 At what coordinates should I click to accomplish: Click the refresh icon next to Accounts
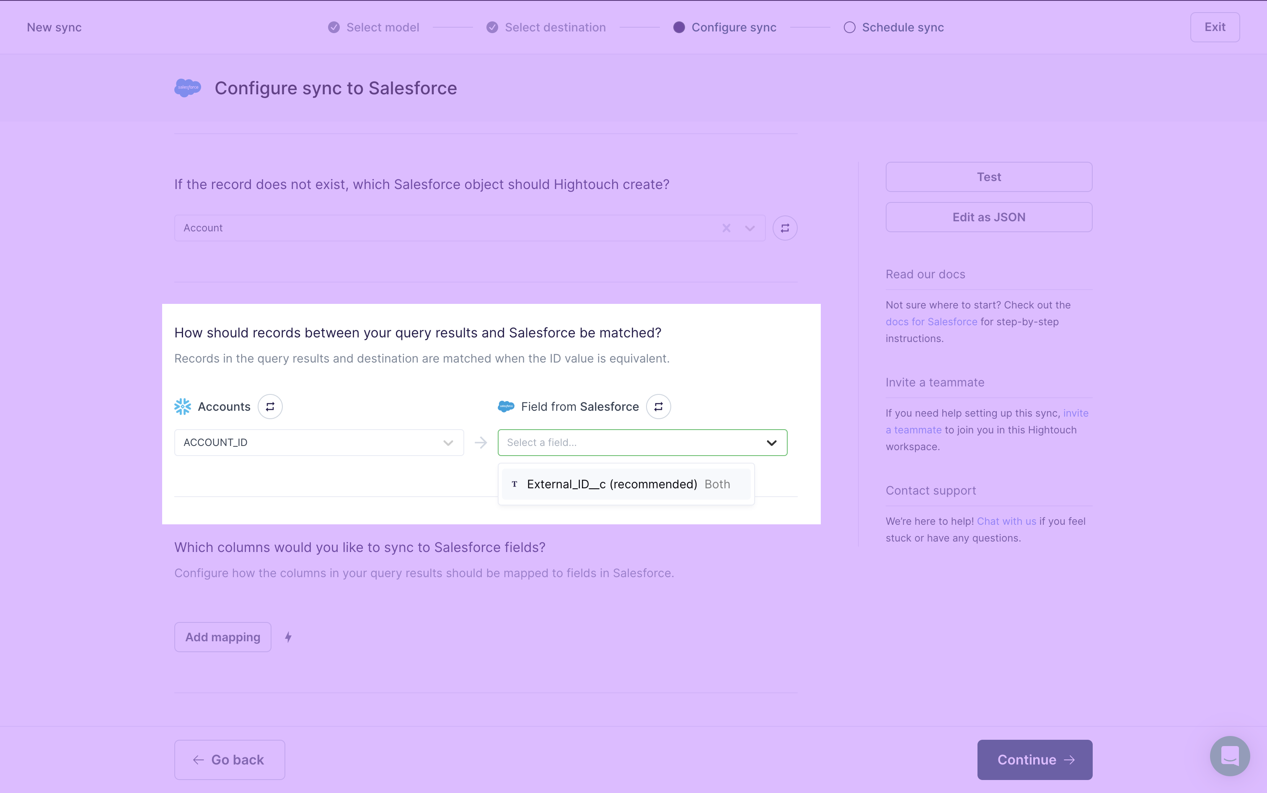(269, 406)
